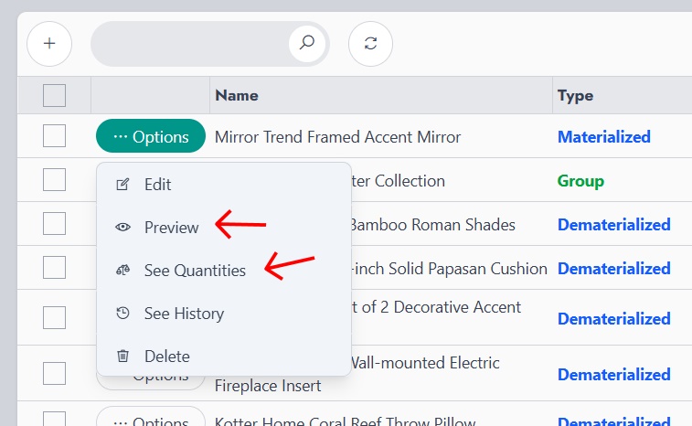Click the green Group type label
692x426 pixels.
[580, 181]
